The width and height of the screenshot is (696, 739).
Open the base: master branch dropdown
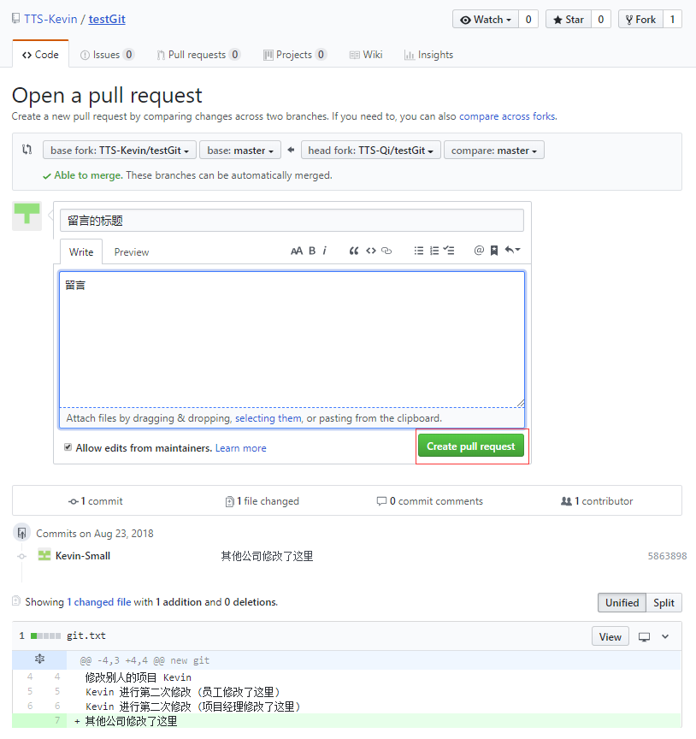[240, 151]
